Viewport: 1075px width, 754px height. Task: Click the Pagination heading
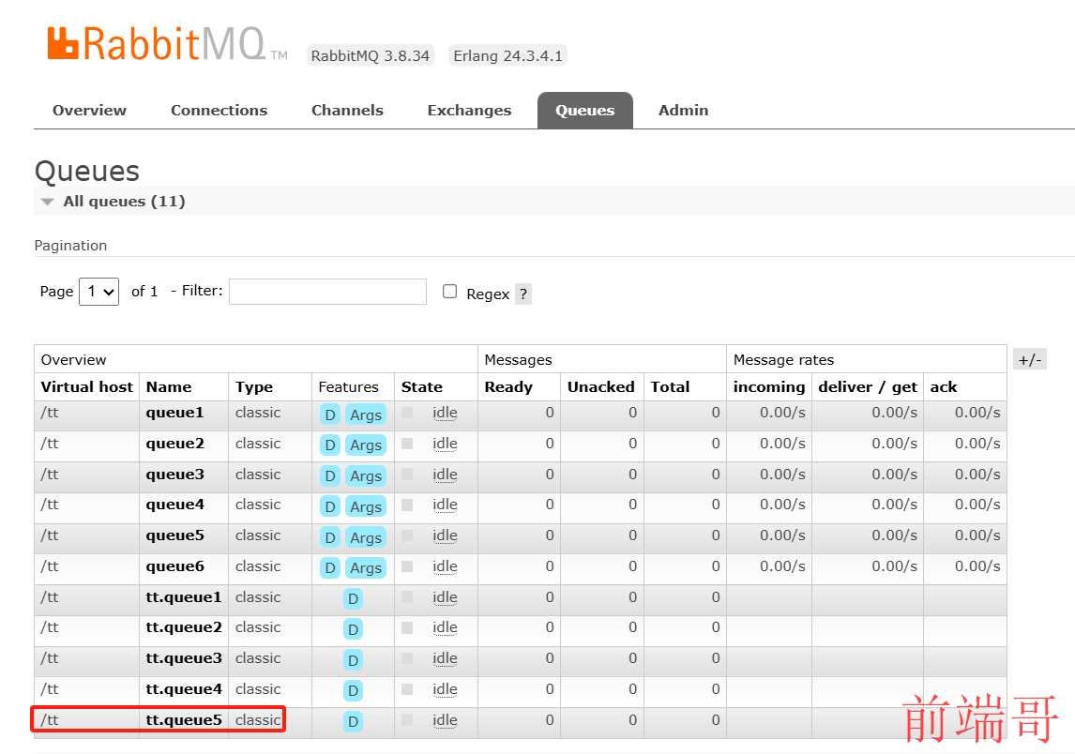(70, 246)
